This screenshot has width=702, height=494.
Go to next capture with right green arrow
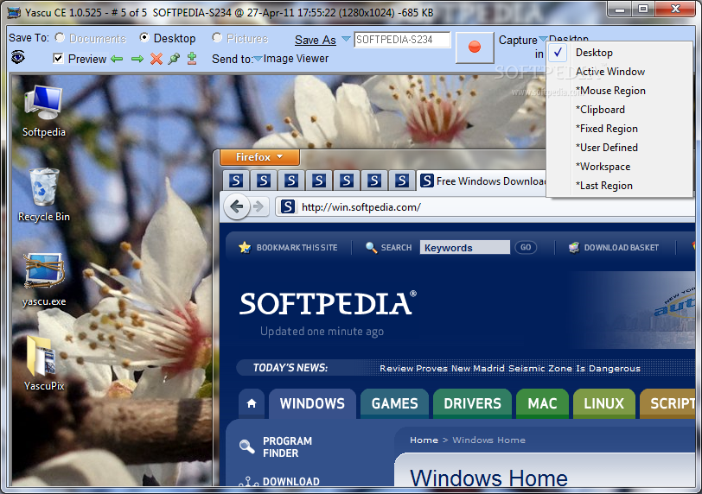[x=137, y=59]
